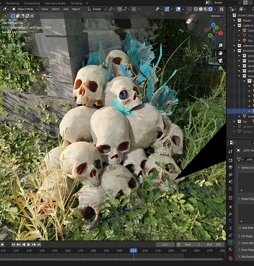
Task: Toggle proportional editing
Action: 134,9
